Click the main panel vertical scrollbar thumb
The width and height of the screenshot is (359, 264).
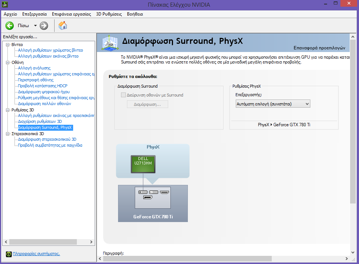coord(353,121)
